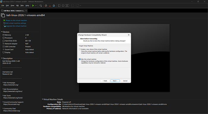The image size is (208, 114).
Task: Click the Kali Rolling (2026.1) x64 description text
Action: click(x=11, y=61)
